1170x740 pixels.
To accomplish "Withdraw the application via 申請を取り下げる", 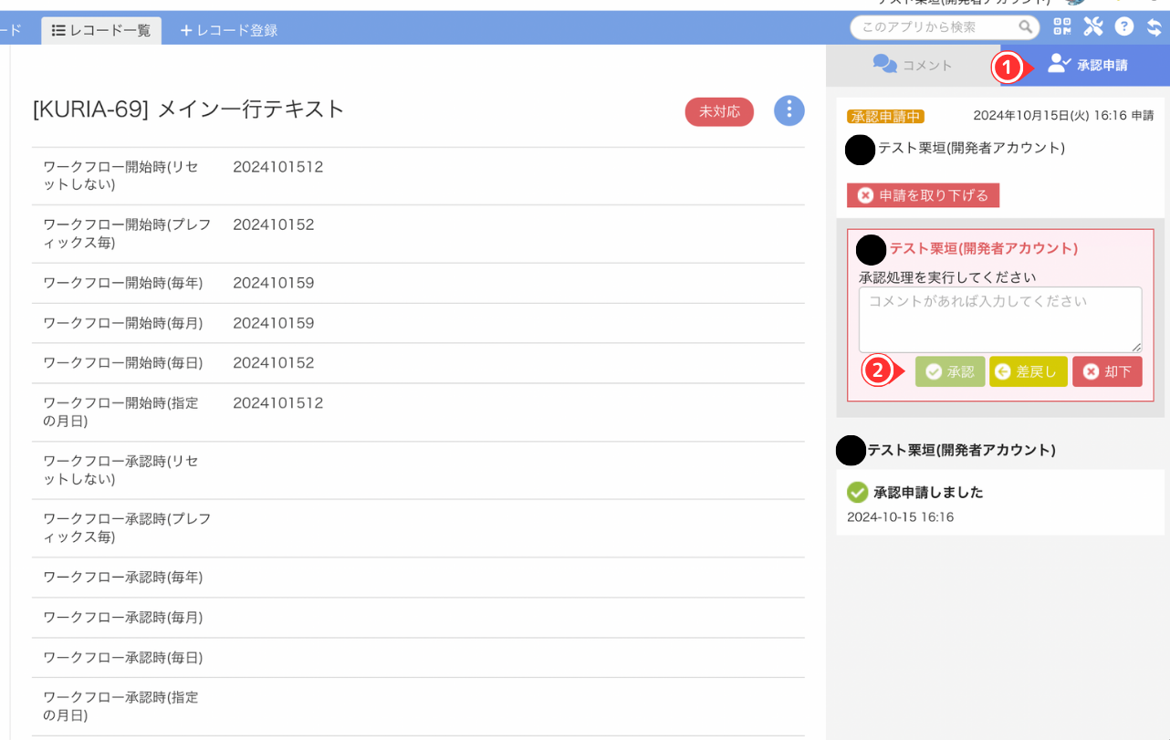I will click(x=923, y=194).
